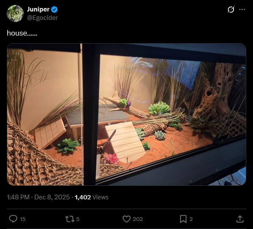This screenshot has width=253, height=229.
Task: Click the blue verified badge
Action: 55,9
